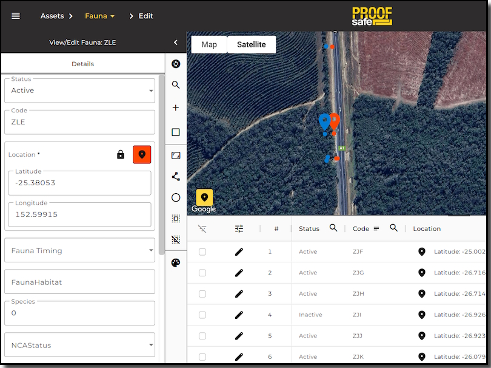Toggle the red location pin button

pos(142,154)
